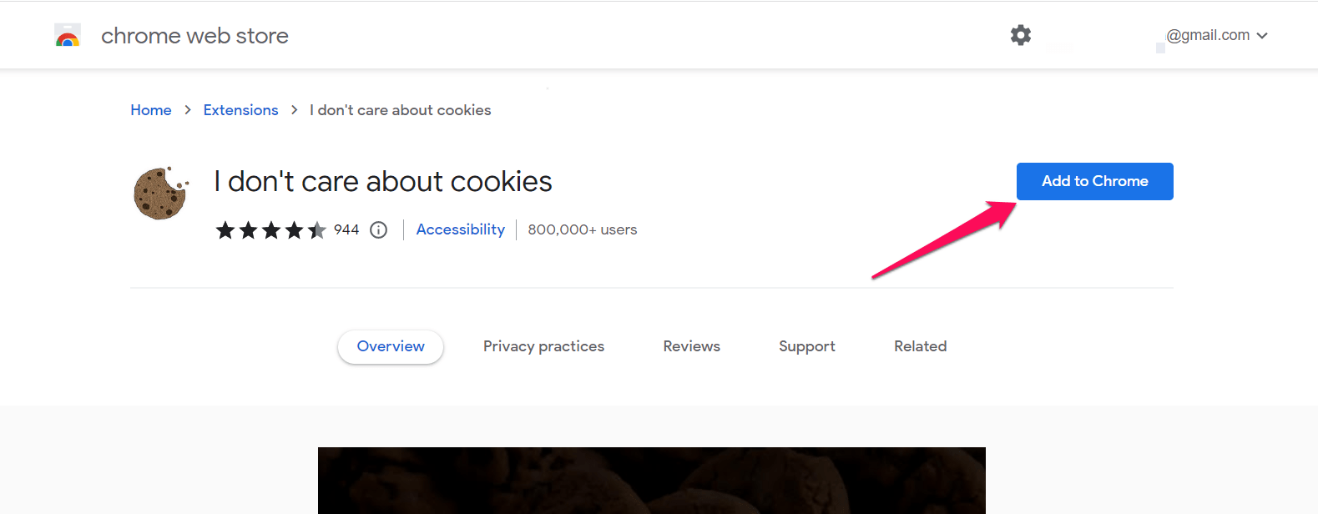Image resolution: width=1318 pixels, height=514 pixels.
Task: Click the 944 ratings count
Action: pyautogui.click(x=346, y=229)
